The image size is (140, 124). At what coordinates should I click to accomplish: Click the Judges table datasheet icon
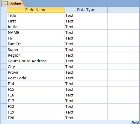point(5,3)
